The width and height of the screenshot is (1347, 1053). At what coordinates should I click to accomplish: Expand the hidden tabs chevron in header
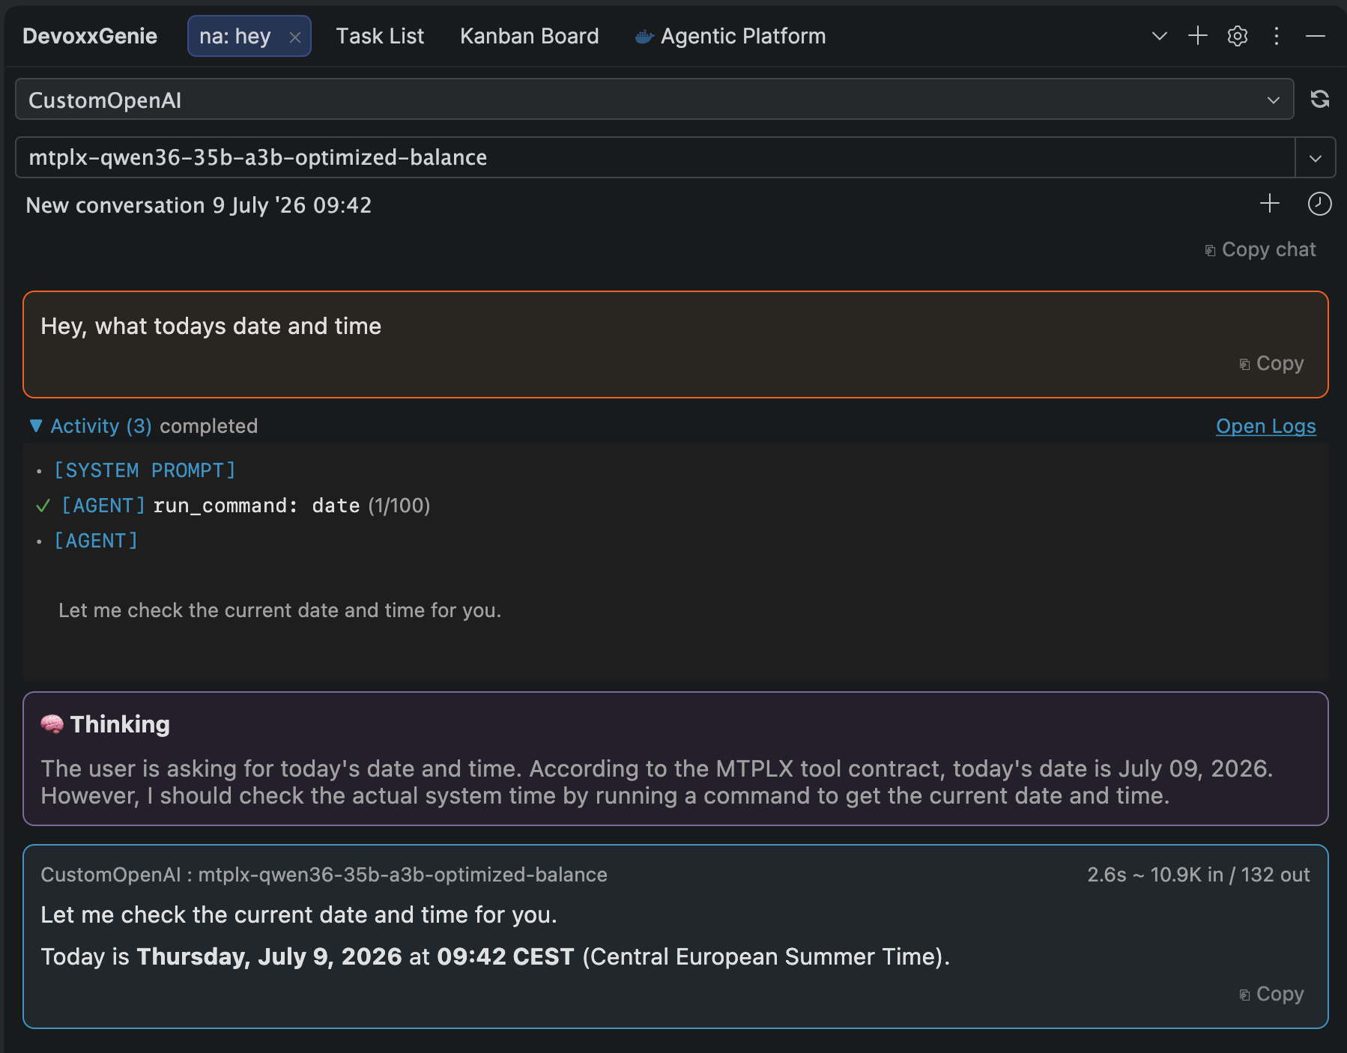[1159, 36]
